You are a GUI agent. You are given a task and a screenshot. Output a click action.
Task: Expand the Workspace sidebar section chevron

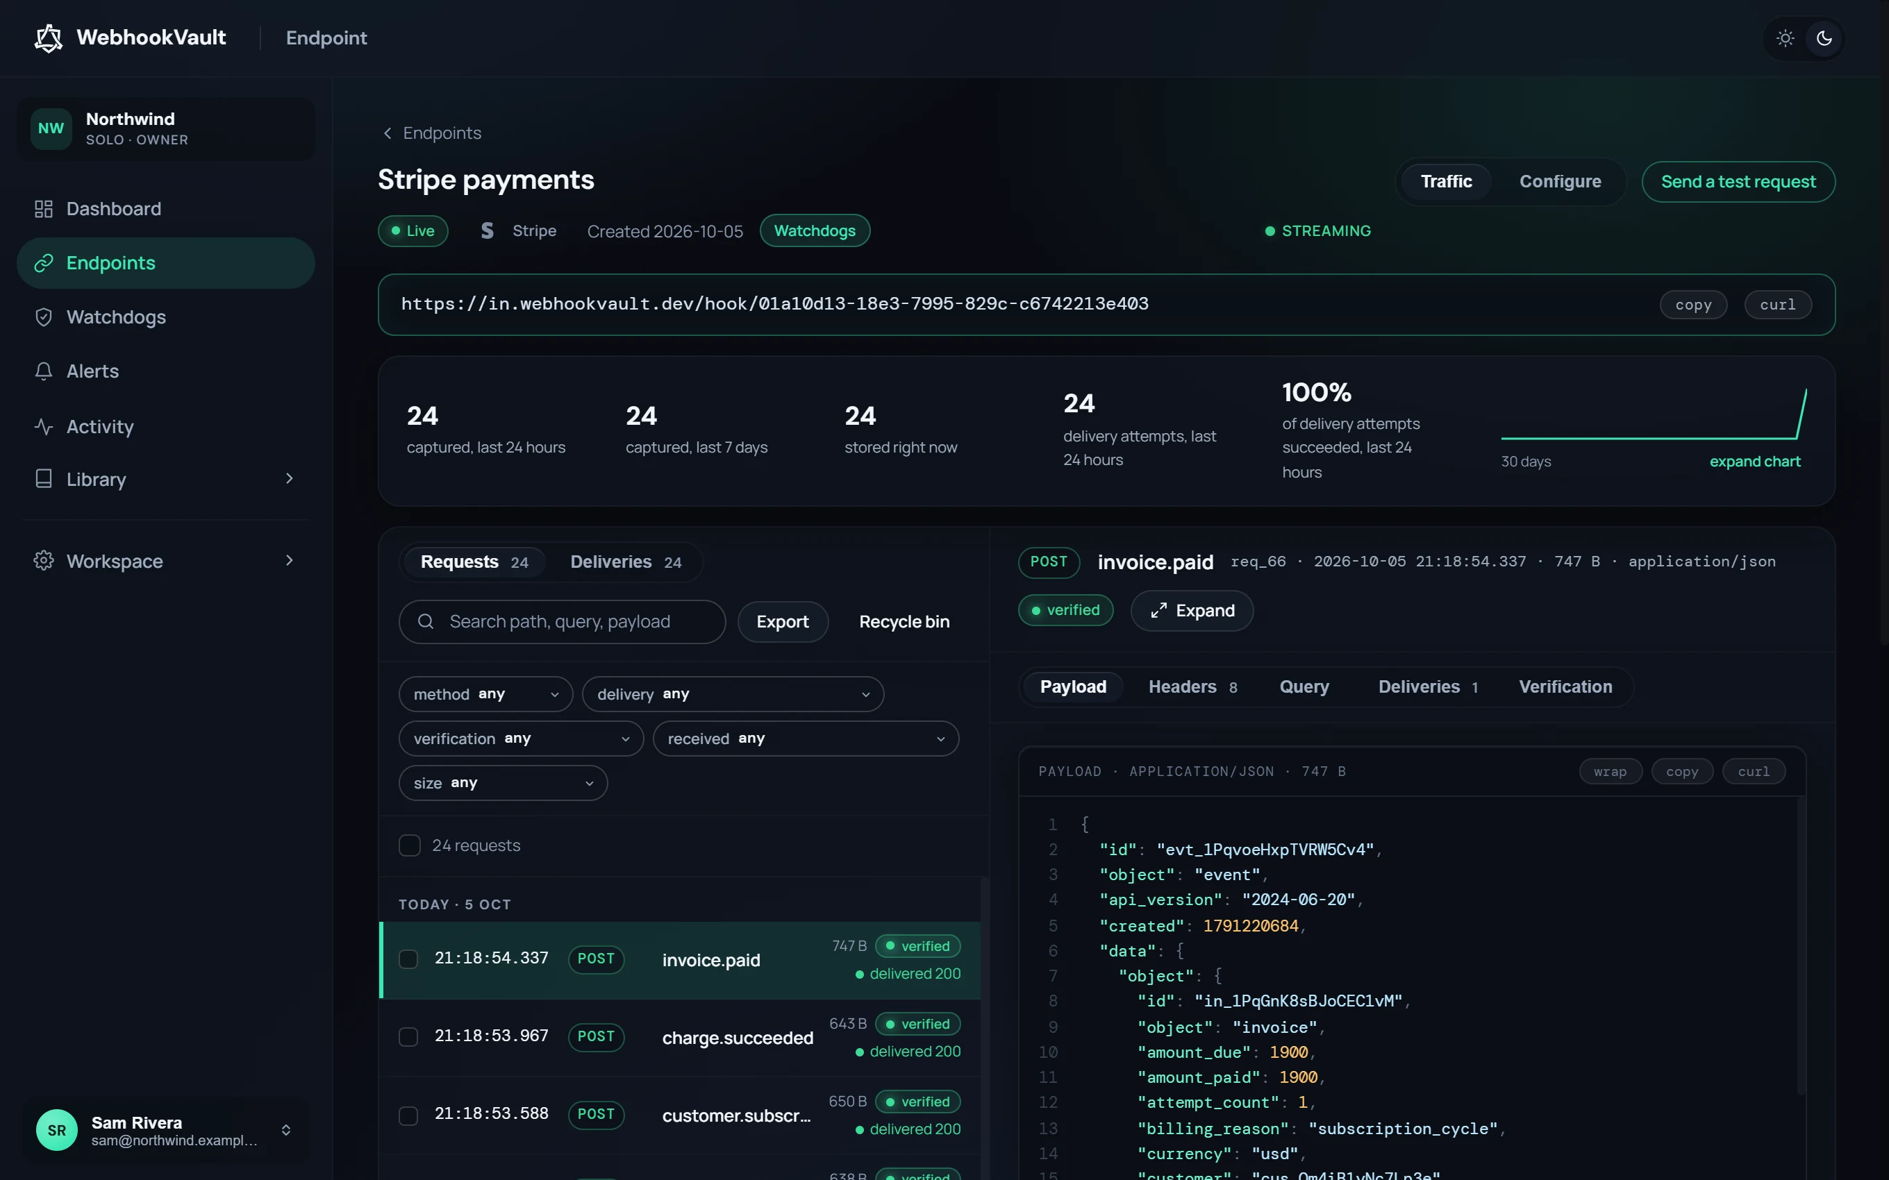(290, 560)
